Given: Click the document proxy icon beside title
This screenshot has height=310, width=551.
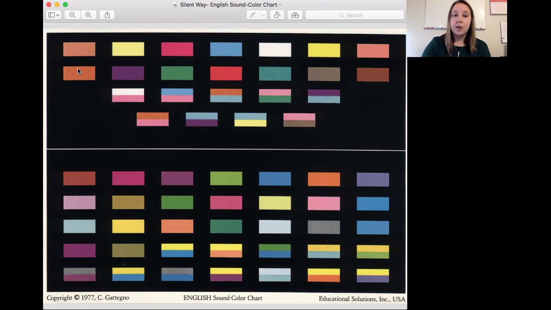Looking at the screenshot, I should [175, 5].
